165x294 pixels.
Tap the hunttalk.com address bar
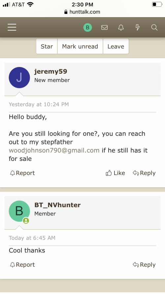coord(82,12)
